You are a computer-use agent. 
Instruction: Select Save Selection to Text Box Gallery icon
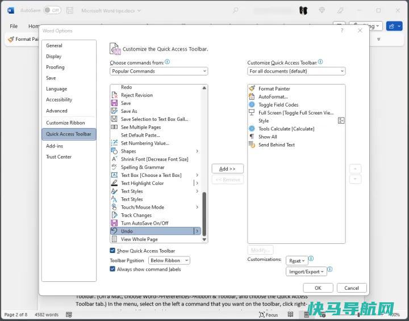114,119
